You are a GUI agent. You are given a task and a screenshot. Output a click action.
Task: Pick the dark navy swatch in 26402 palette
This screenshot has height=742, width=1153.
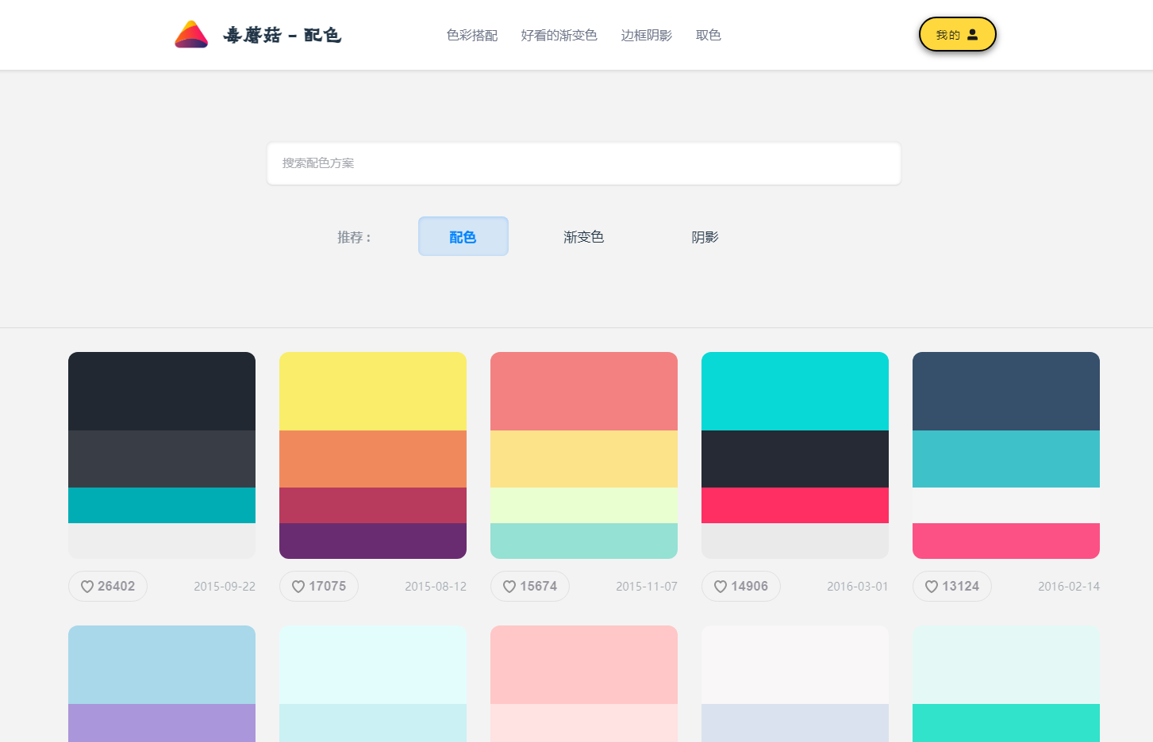tap(162, 391)
